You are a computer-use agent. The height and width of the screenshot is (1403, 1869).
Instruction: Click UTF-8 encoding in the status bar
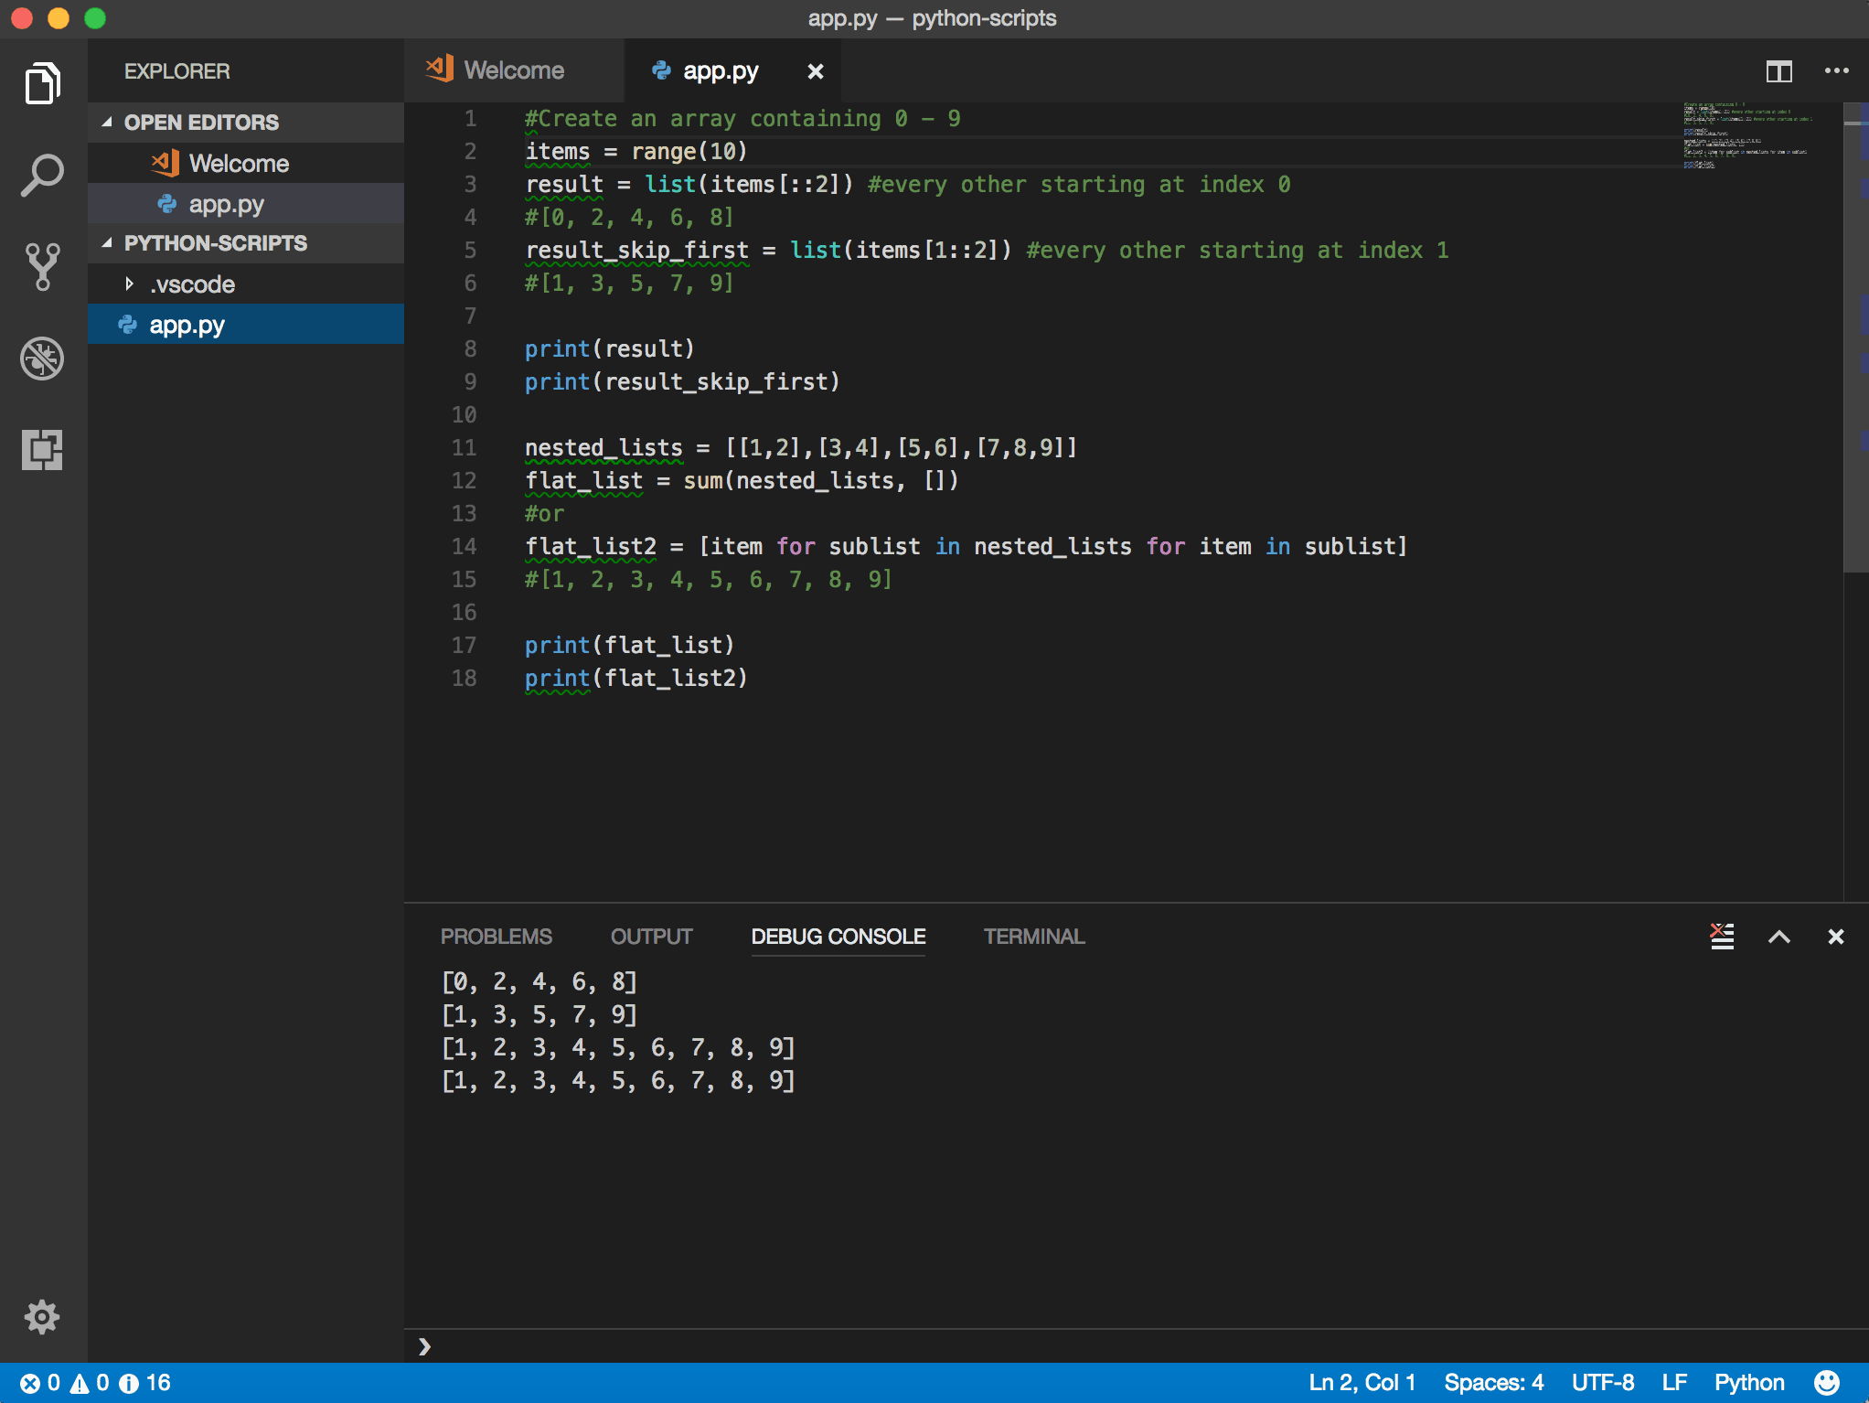pyautogui.click(x=1602, y=1383)
